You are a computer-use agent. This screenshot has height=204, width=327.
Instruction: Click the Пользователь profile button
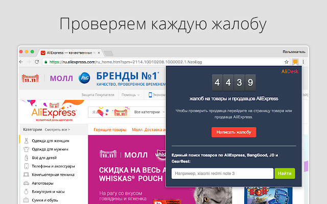pos(294,52)
